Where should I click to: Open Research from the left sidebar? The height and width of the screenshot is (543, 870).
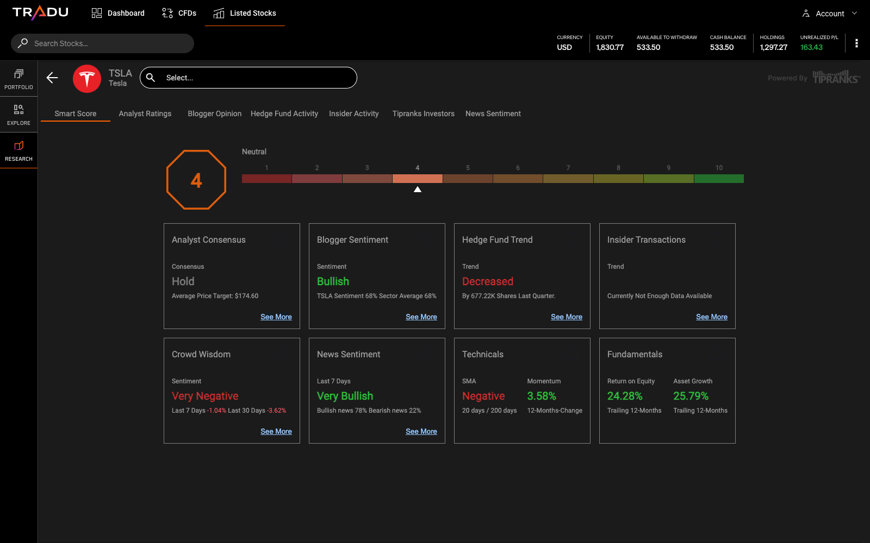coord(18,150)
